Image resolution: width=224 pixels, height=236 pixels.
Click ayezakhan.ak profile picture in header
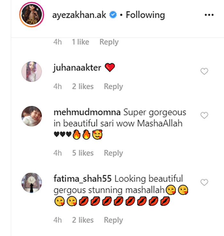(31, 15)
